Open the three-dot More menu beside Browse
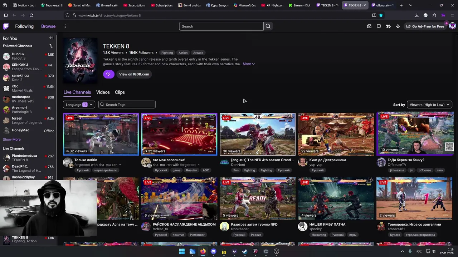 65,26
